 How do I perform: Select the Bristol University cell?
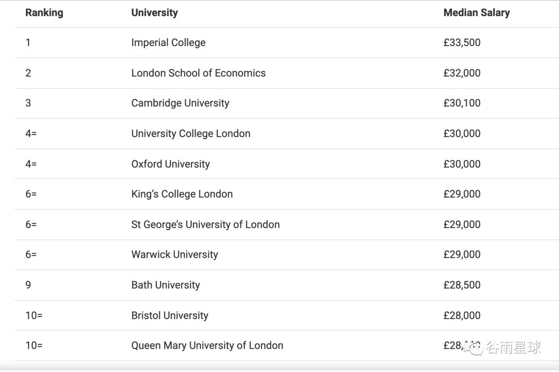[169, 316]
